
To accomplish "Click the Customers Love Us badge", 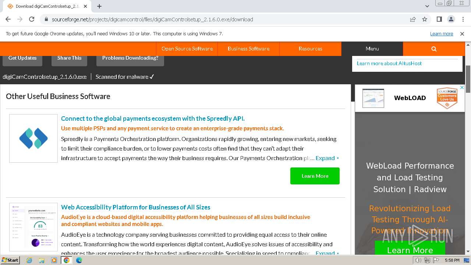I will (447, 98).
